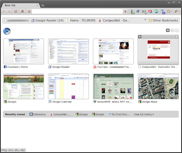
Task: Close the New Tab tab
Action: pos(37,5)
